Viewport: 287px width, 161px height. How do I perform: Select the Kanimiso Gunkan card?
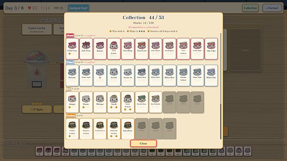point(114,129)
